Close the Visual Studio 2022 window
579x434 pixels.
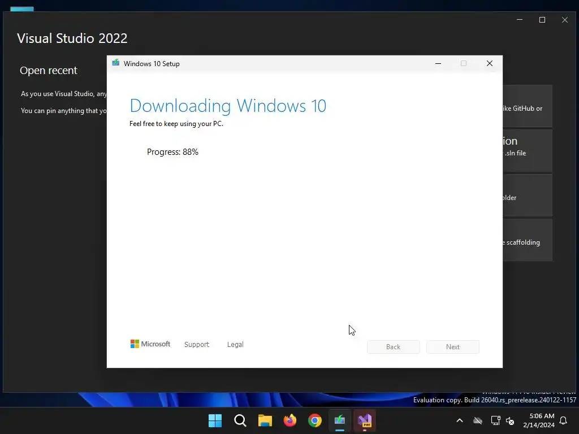tap(565, 20)
